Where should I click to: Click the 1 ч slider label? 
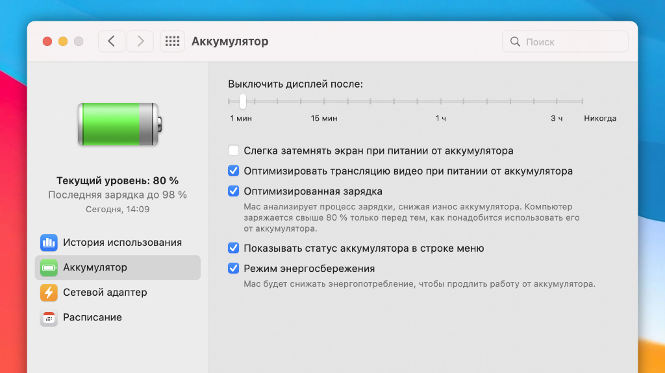point(441,118)
